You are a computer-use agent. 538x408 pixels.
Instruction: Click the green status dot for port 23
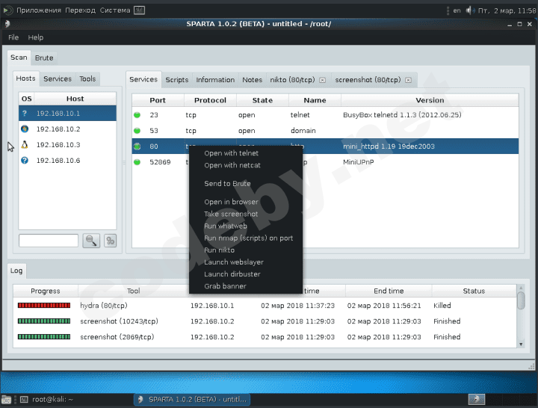coord(137,116)
